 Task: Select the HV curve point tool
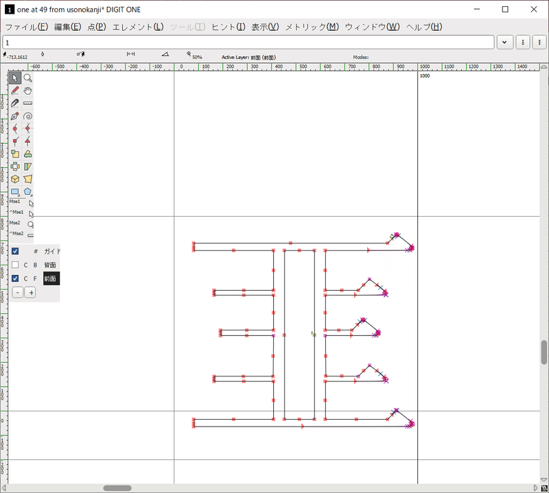pyautogui.click(x=27, y=128)
